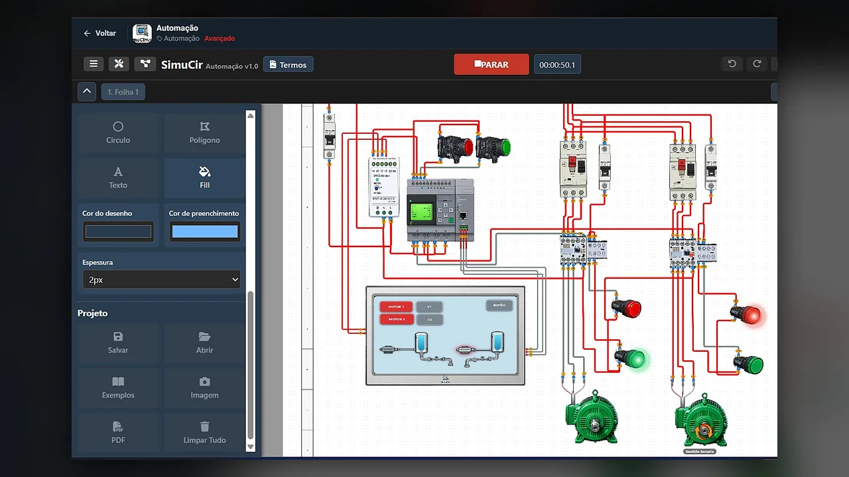Screen dimensions: 849x477
Task: Browse the Exemplos library
Action: click(x=118, y=388)
